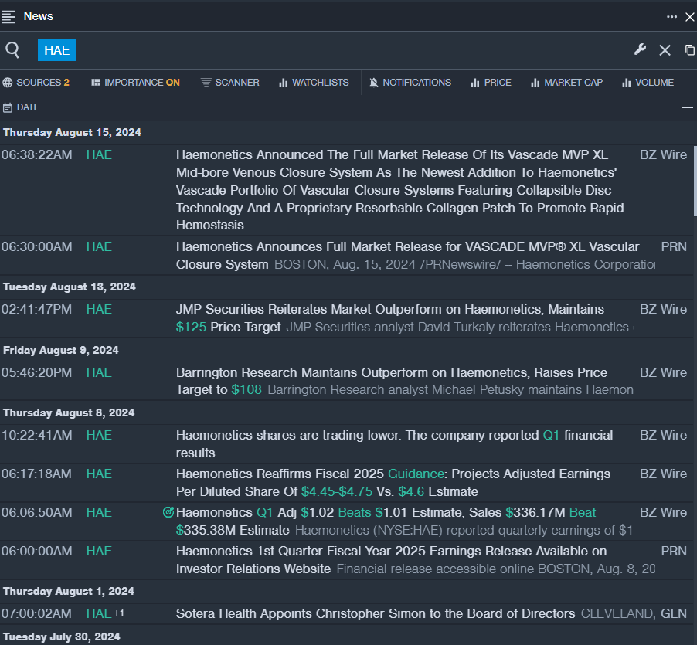Open the Sources filter dropdown
This screenshot has width=697, height=645.
point(36,83)
